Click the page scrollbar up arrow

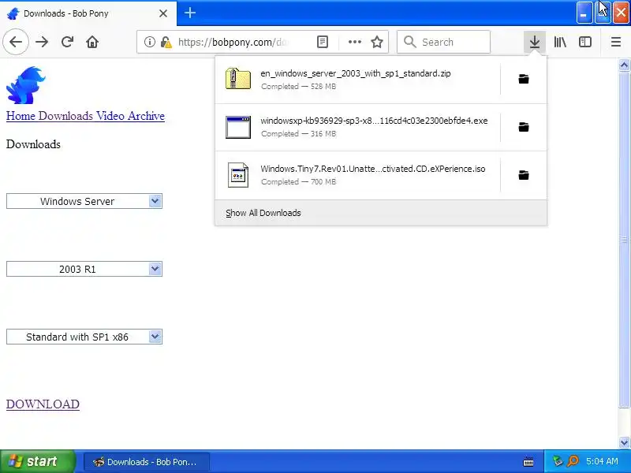[624, 65]
